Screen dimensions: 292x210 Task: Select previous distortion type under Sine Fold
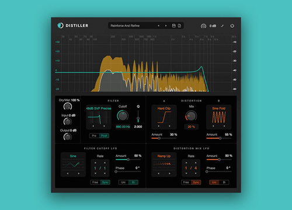[213, 126]
